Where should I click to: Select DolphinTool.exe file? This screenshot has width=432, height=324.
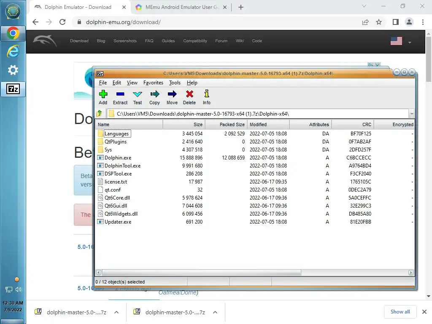point(122,165)
